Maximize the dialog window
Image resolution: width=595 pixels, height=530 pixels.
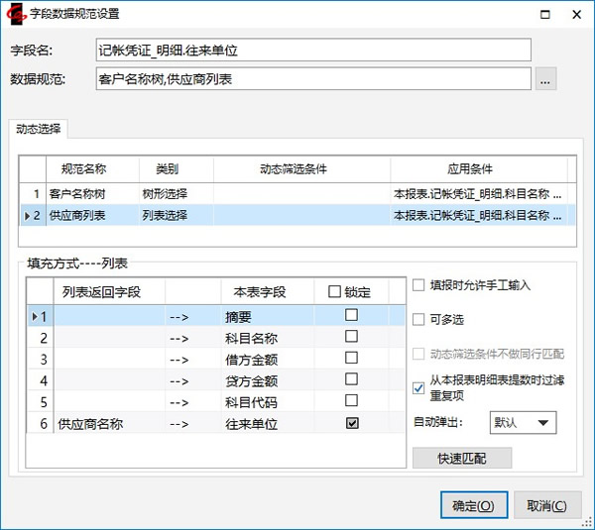coord(541,14)
